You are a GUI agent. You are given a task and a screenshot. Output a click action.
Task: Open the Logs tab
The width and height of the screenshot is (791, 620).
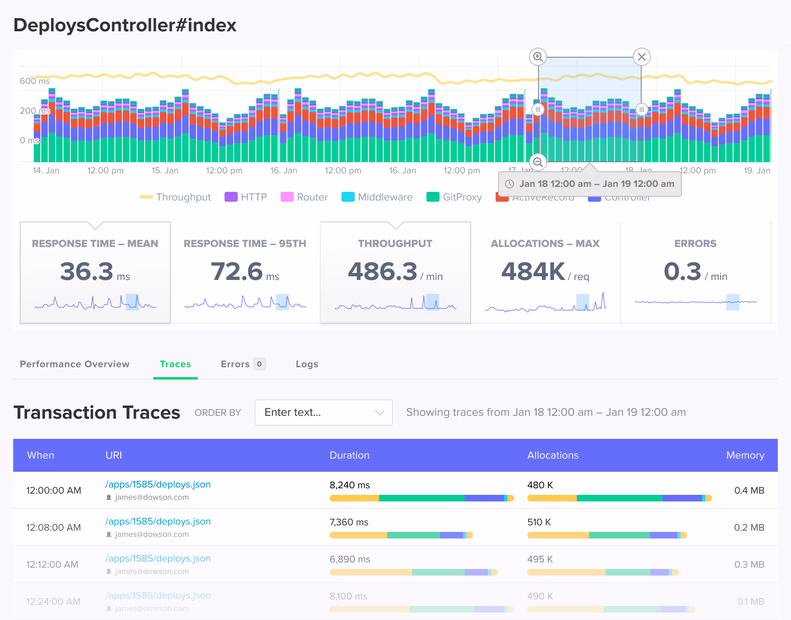click(x=307, y=364)
